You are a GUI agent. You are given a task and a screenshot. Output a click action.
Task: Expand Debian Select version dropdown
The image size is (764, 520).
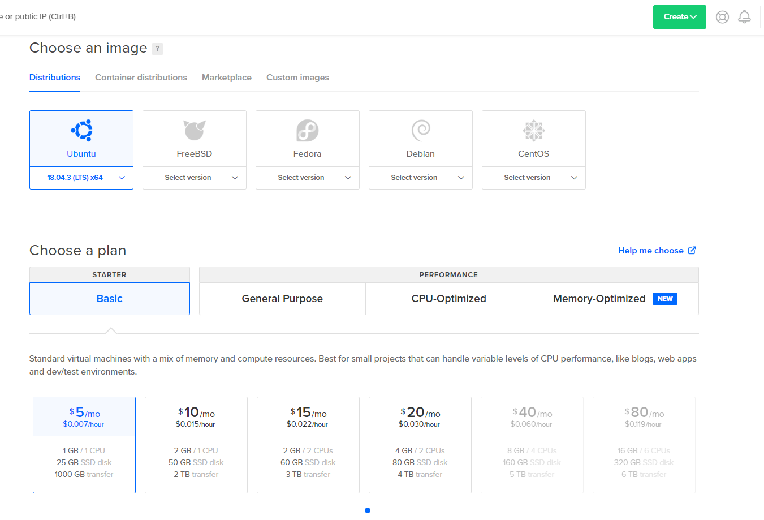click(421, 178)
